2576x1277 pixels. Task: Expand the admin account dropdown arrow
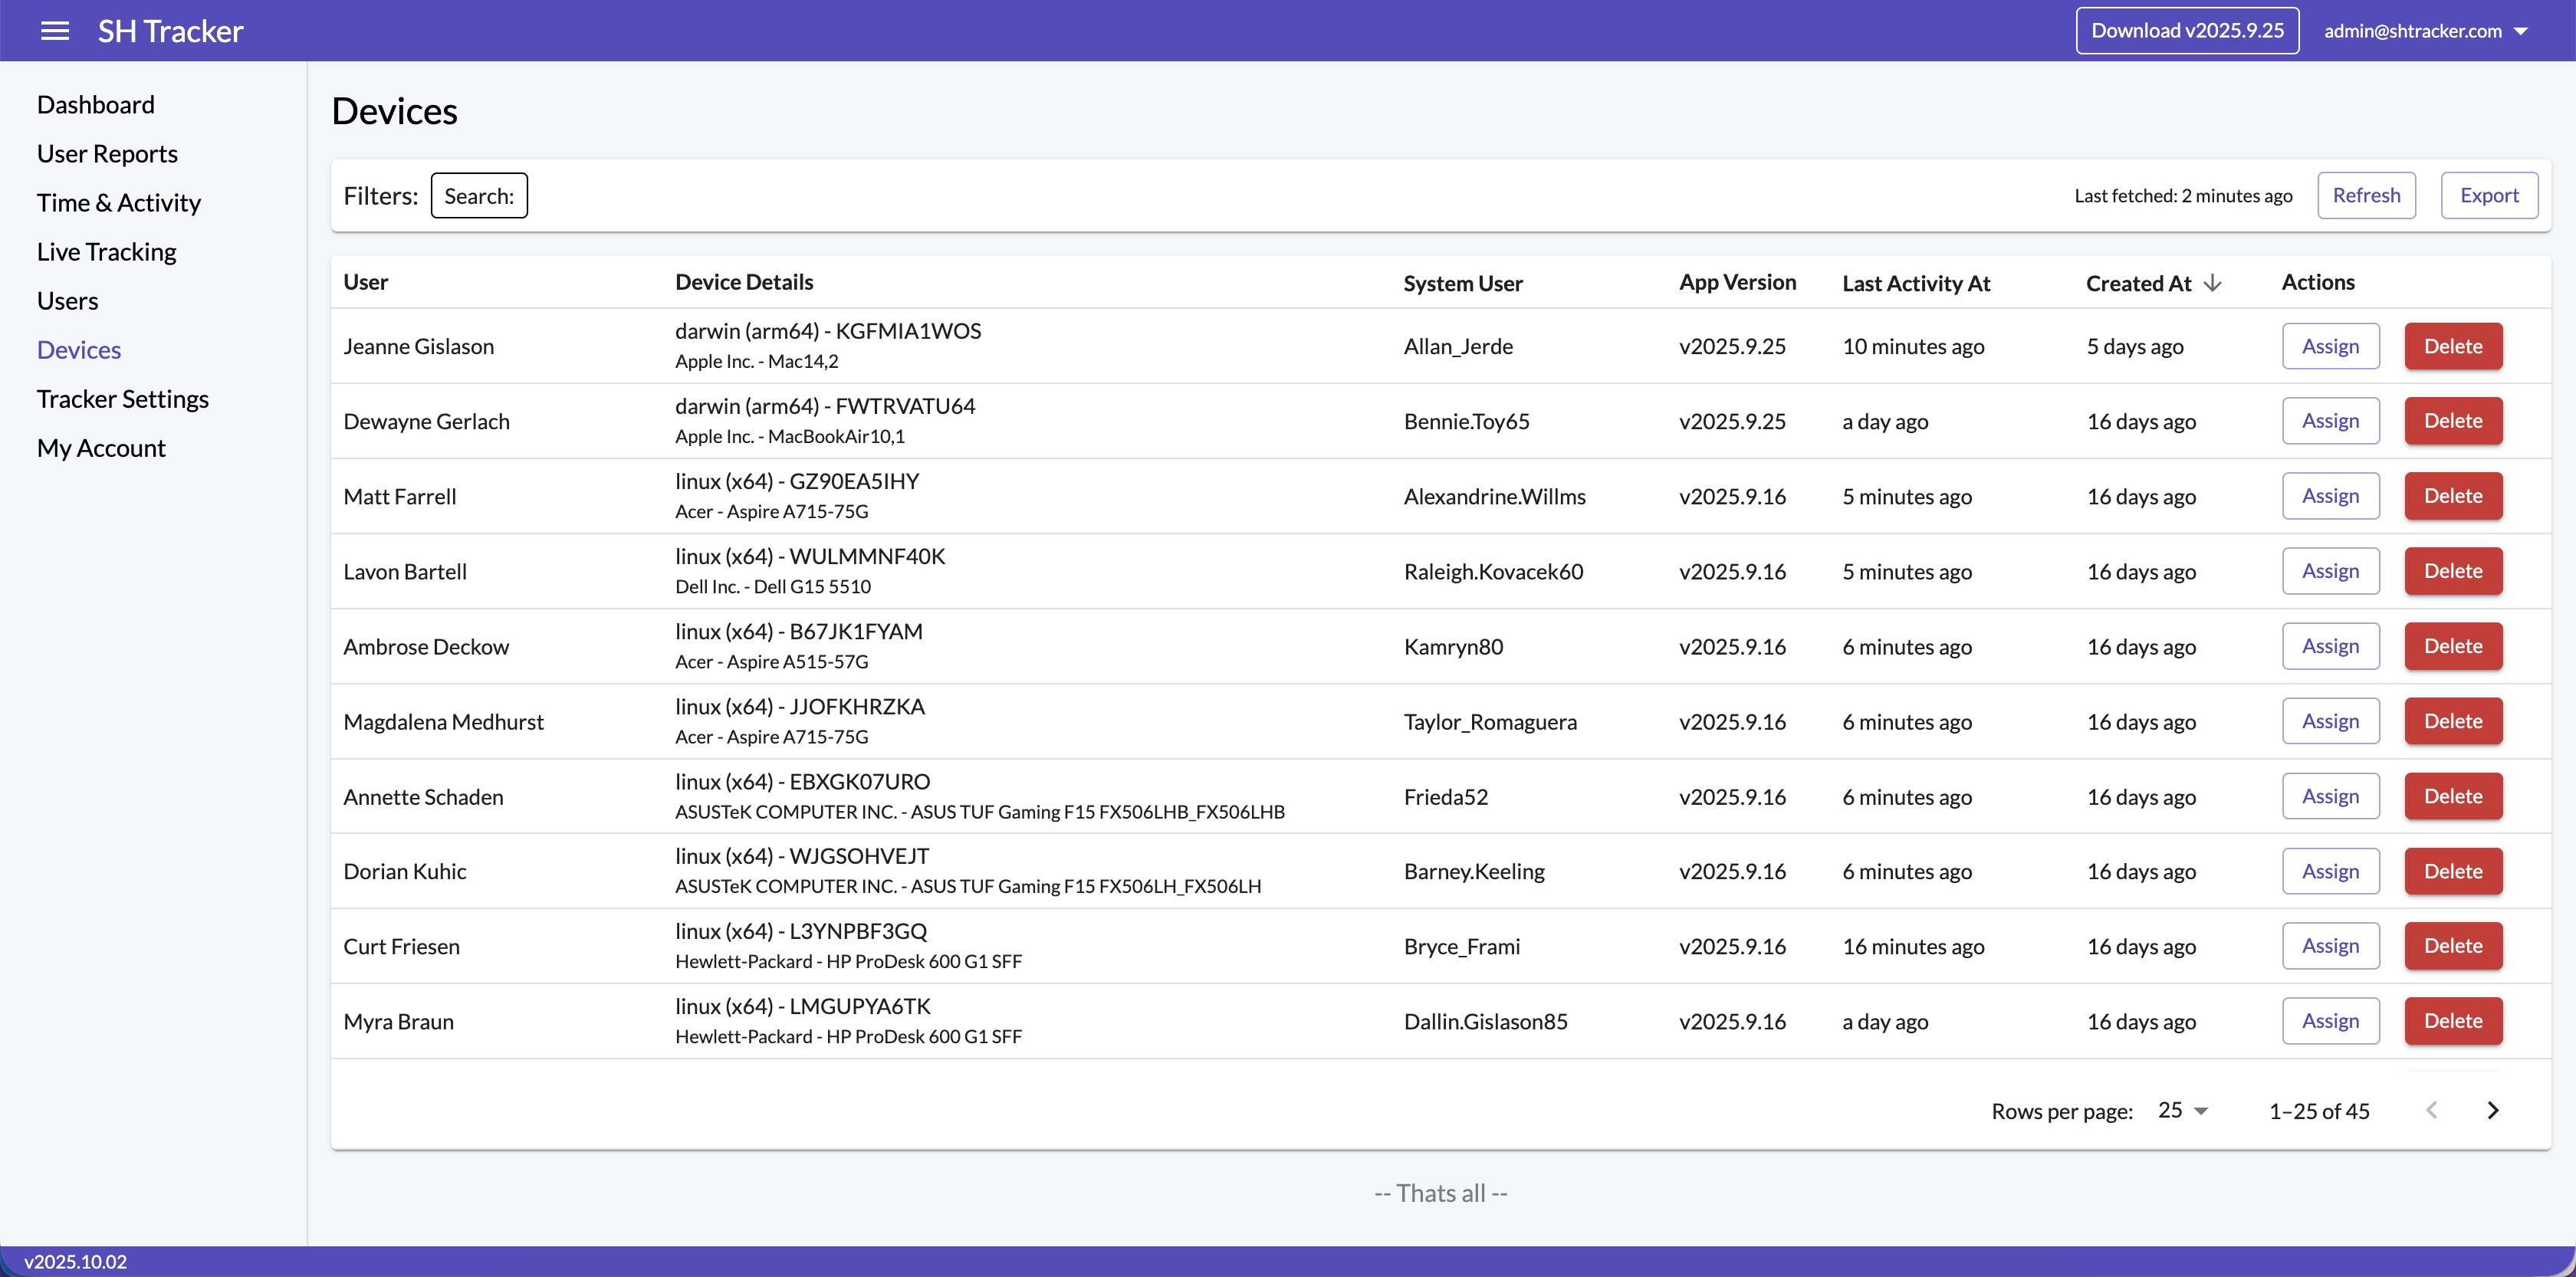point(2521,31)
